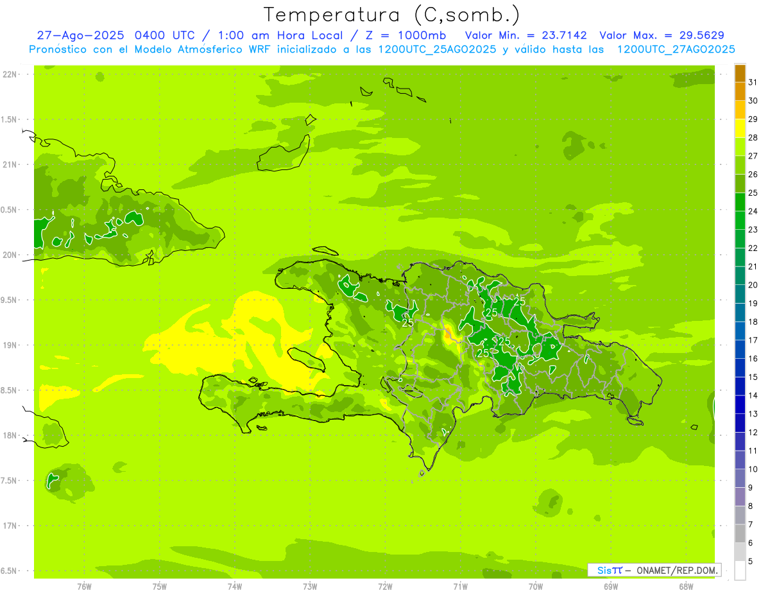Click the "31" label on the color scale

753,82
